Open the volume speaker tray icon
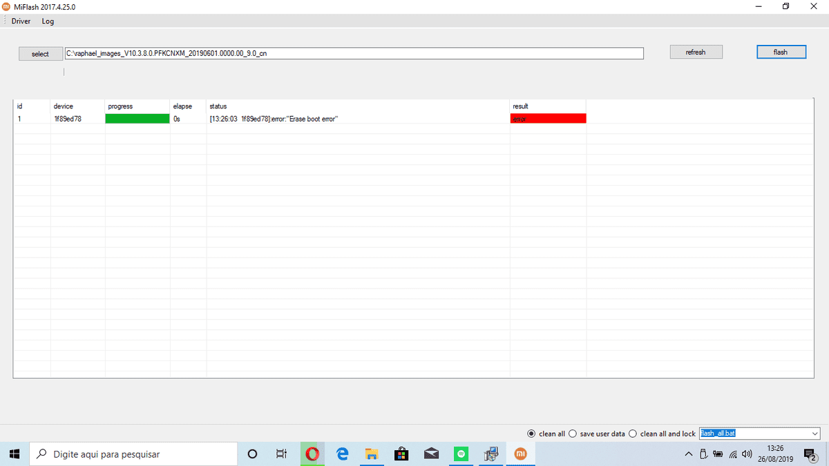 pyautogui.click(x=746, y=454)
